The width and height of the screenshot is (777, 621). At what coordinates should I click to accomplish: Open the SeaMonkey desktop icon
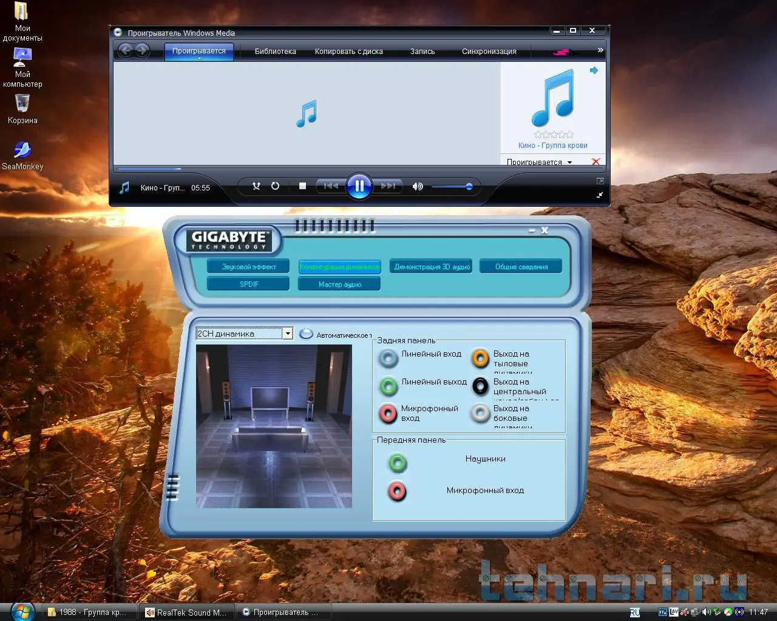(22, 155)
